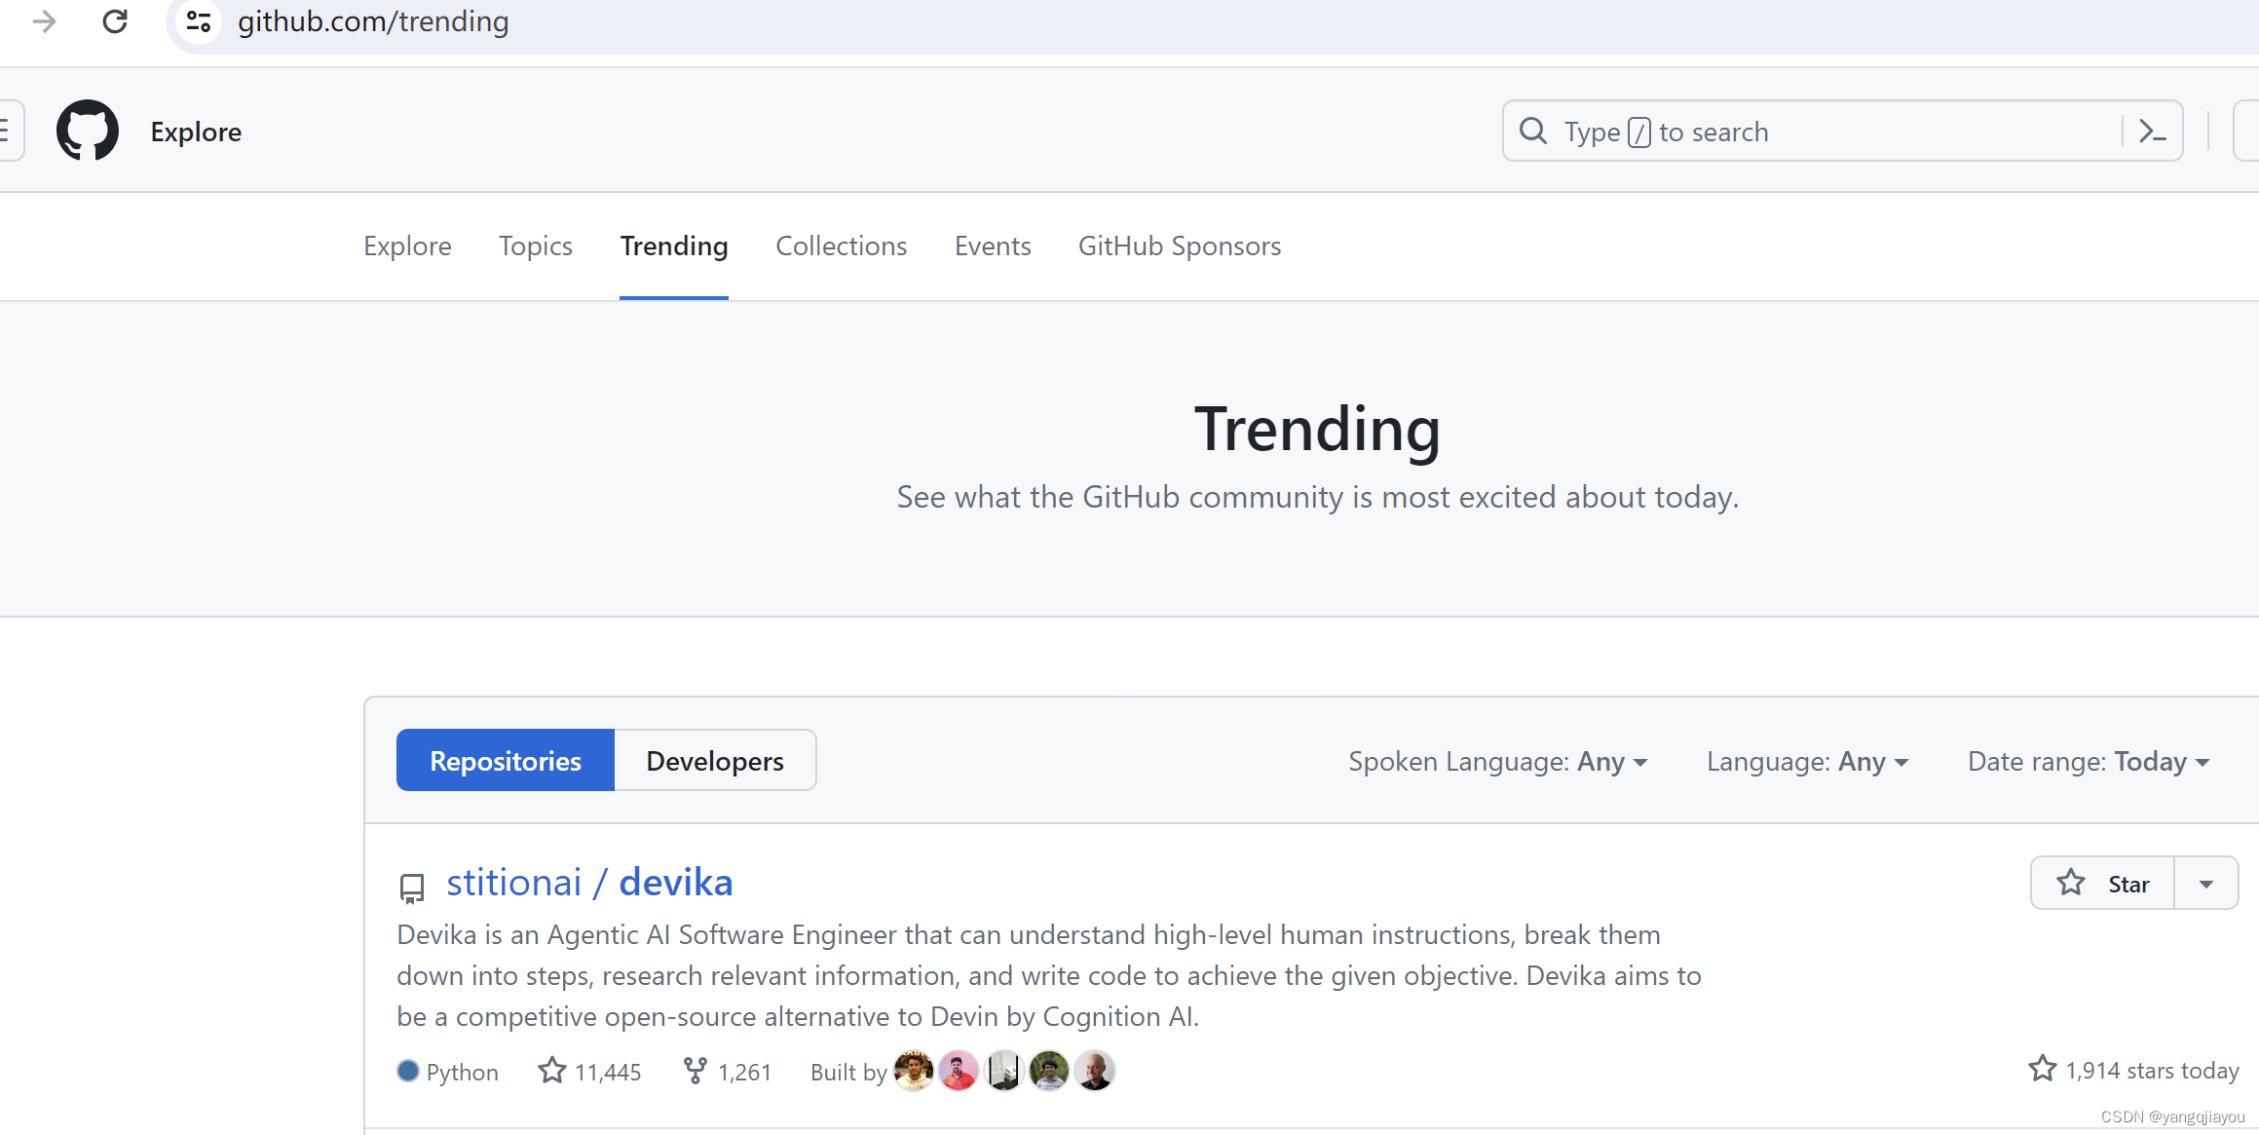2259x1135 pixels.
Task: Open the command palette icon
Action: (2152, 131)
